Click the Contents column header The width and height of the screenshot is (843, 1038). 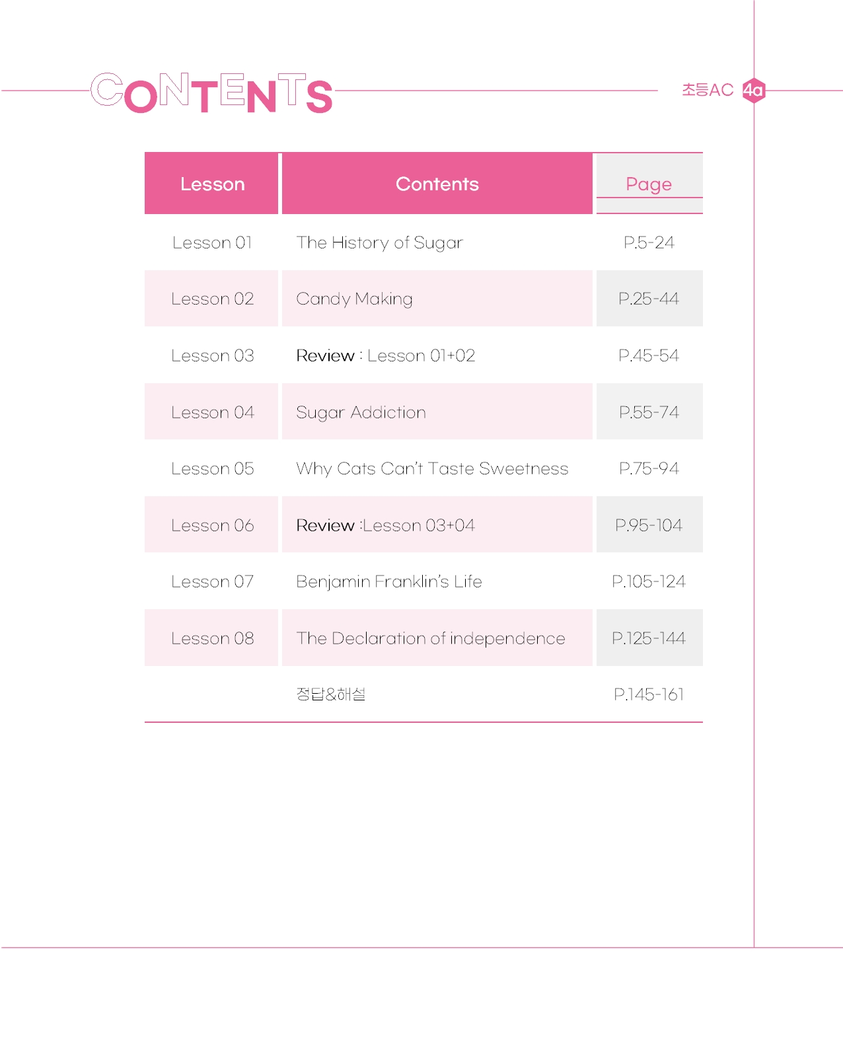coord(437,184)
